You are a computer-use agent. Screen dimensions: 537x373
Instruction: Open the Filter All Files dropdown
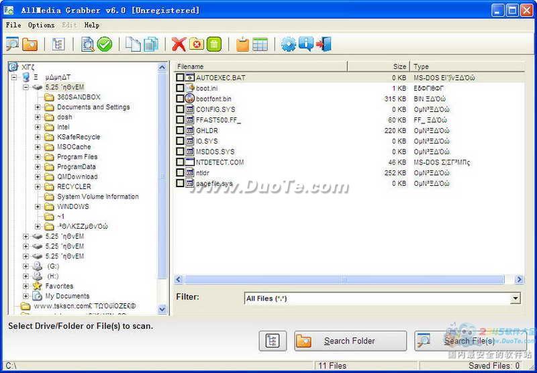point(515,299)
